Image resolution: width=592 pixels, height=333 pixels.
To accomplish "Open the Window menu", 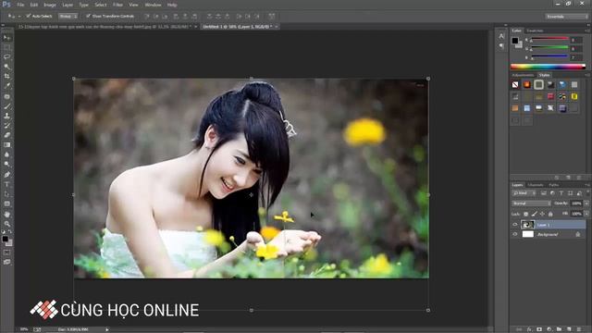I will click(153, 5).
